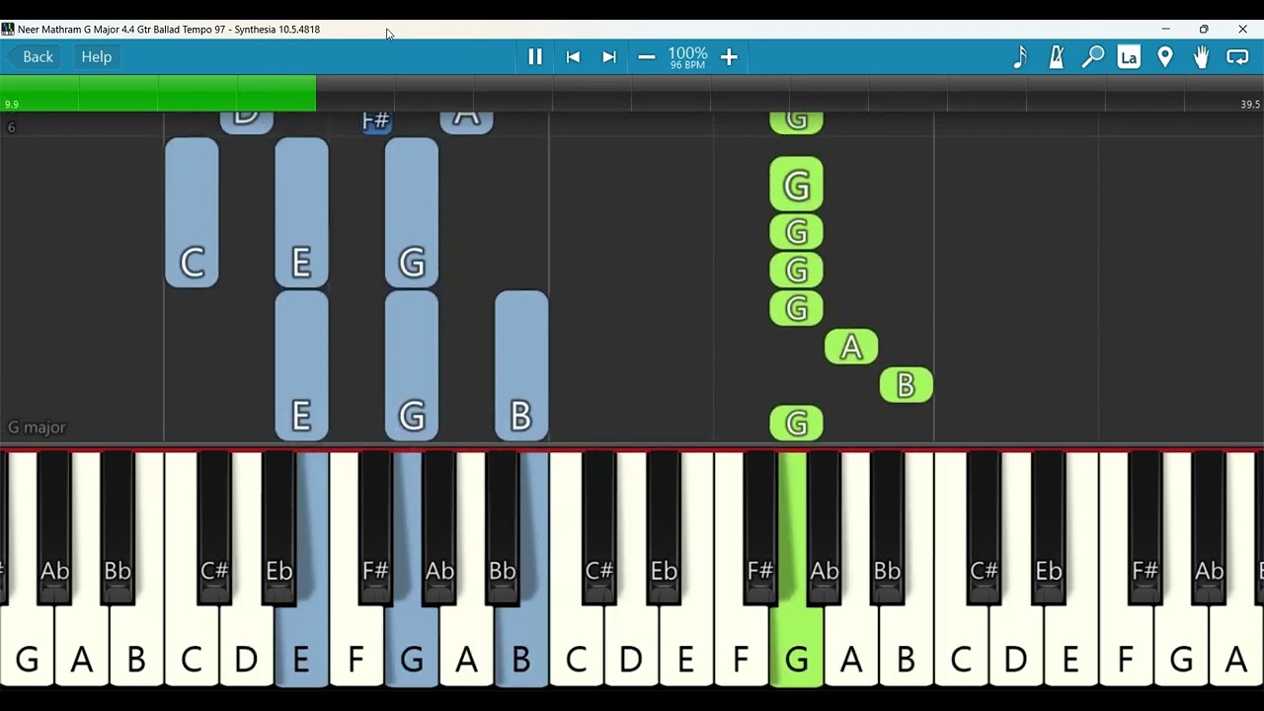Screen dimensions: 1264x711
Task: Pause playback with the pause button
Action: tap(534, 57)
